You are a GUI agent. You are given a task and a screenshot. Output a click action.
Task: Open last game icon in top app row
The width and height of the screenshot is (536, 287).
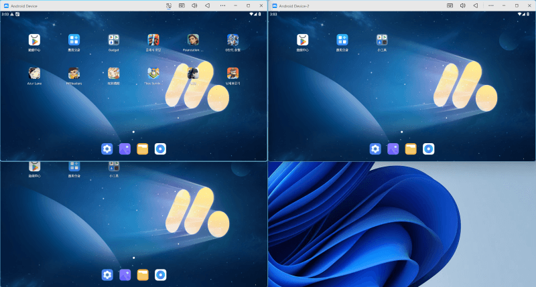point(232,40)
